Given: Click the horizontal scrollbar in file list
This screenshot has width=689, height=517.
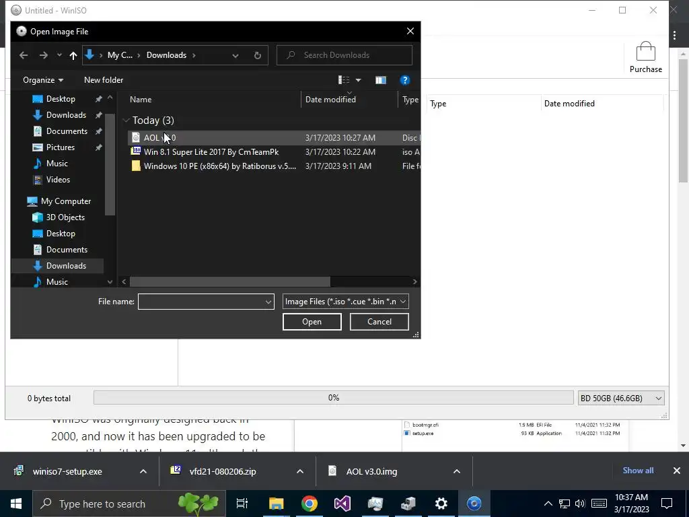Looking at the screenshot, I should click(x=230, y=281).
